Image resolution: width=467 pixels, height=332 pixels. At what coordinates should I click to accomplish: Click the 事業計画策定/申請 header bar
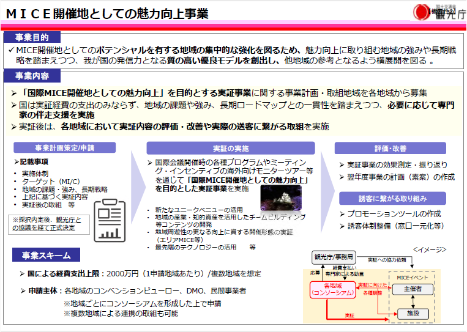64,148
